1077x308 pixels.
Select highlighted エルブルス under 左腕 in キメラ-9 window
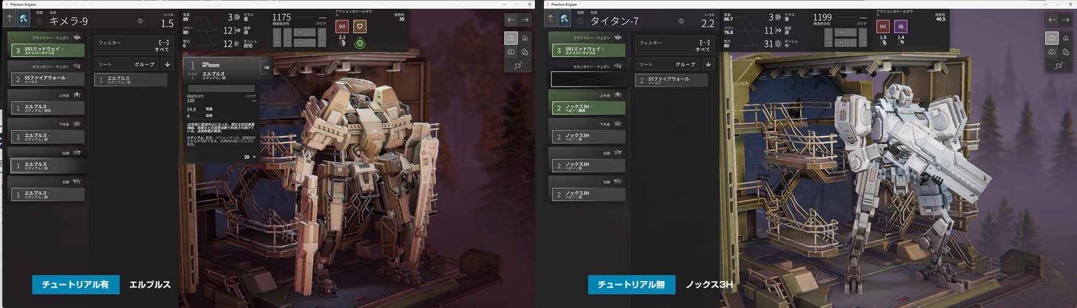pos(48,165)
